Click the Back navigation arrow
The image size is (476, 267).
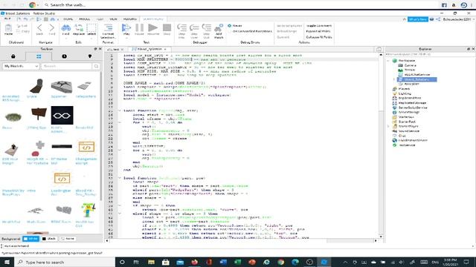[39, 28]
